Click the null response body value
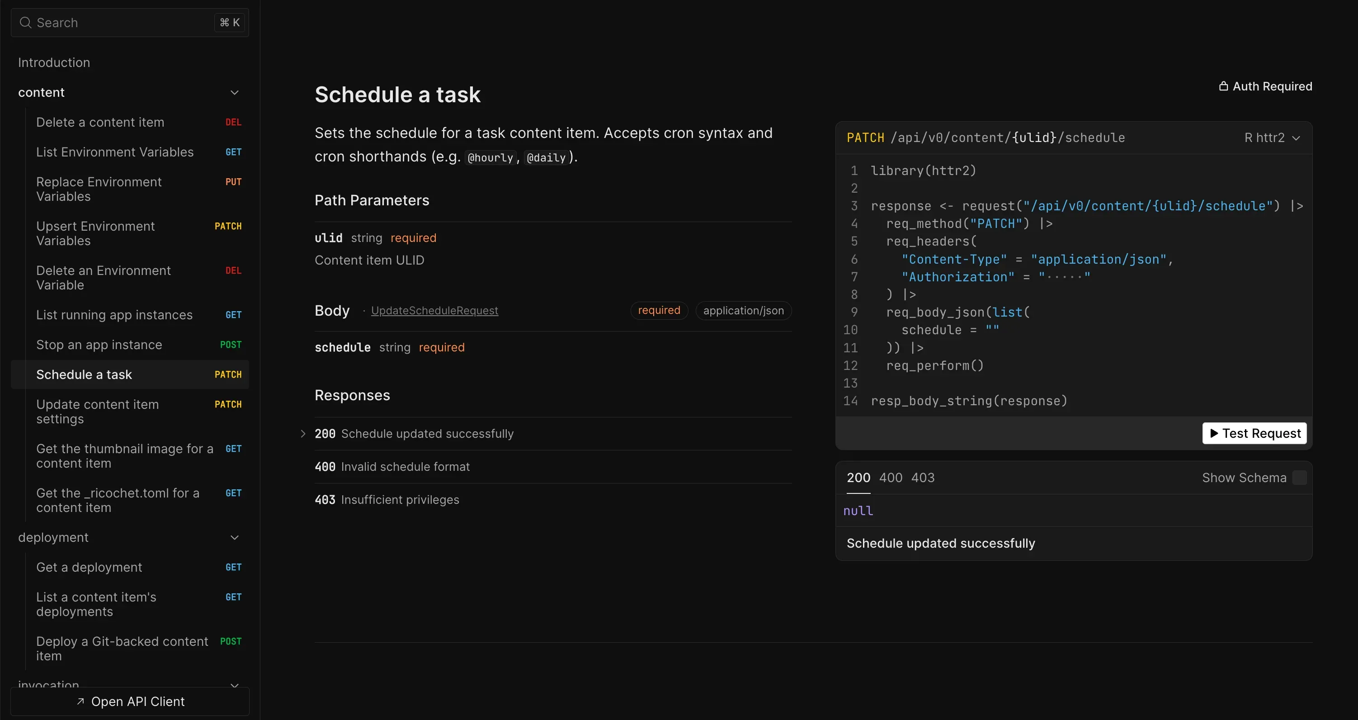The image size is (1358, 720). [x=858, y=511]
